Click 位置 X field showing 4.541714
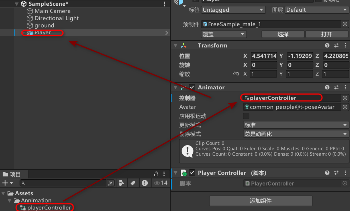The height and width of the screenshot is (211, 350). (x=264, y=56)
